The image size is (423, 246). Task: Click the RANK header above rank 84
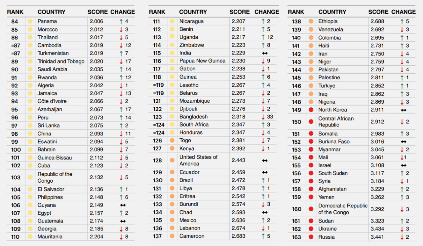pyautogui.click(x=15, y=12)
